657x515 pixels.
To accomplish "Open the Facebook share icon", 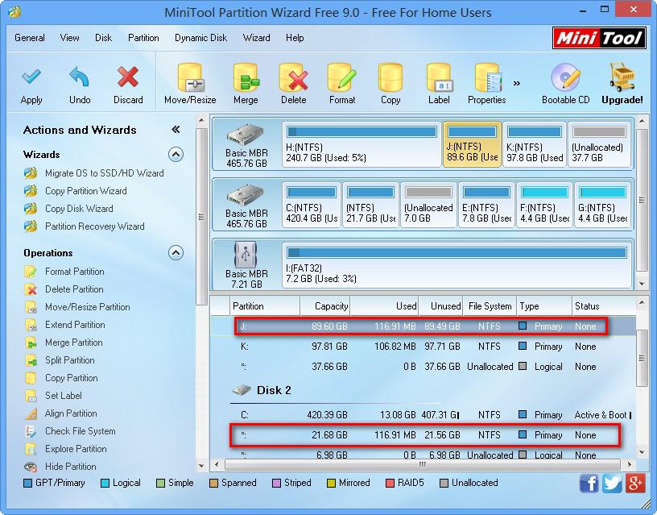I will pyautogui.click(x=589, y=483).
